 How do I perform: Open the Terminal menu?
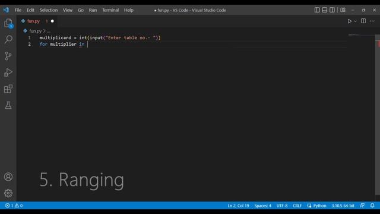tap(110, 10)
